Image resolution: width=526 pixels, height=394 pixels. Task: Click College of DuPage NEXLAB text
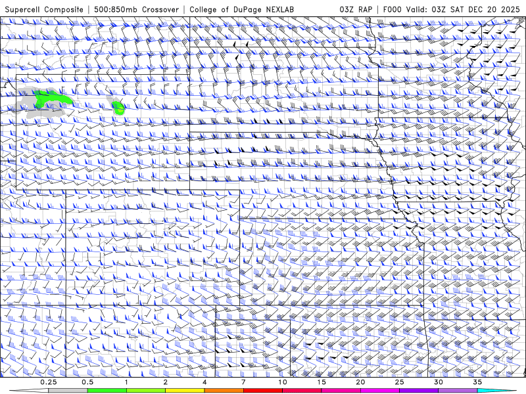(241, 9)
